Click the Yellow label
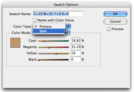This screenshot has height=92, width=135. 31,53
